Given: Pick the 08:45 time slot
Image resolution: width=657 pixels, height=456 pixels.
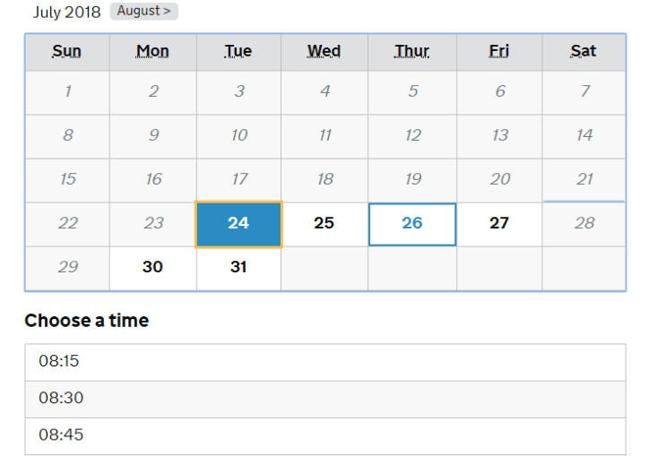Looking at the screenshot, I should click(324, 434).
